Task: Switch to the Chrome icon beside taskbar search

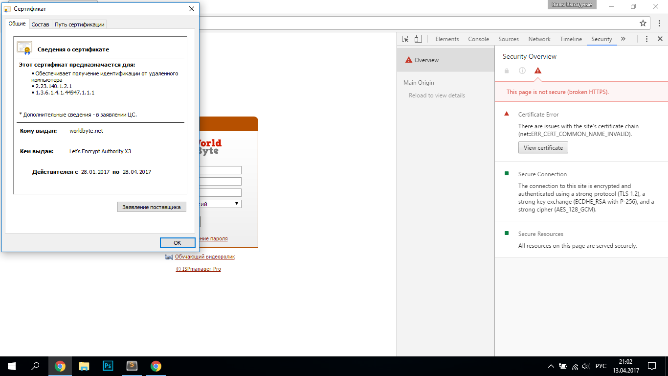Action: point(60,366)
